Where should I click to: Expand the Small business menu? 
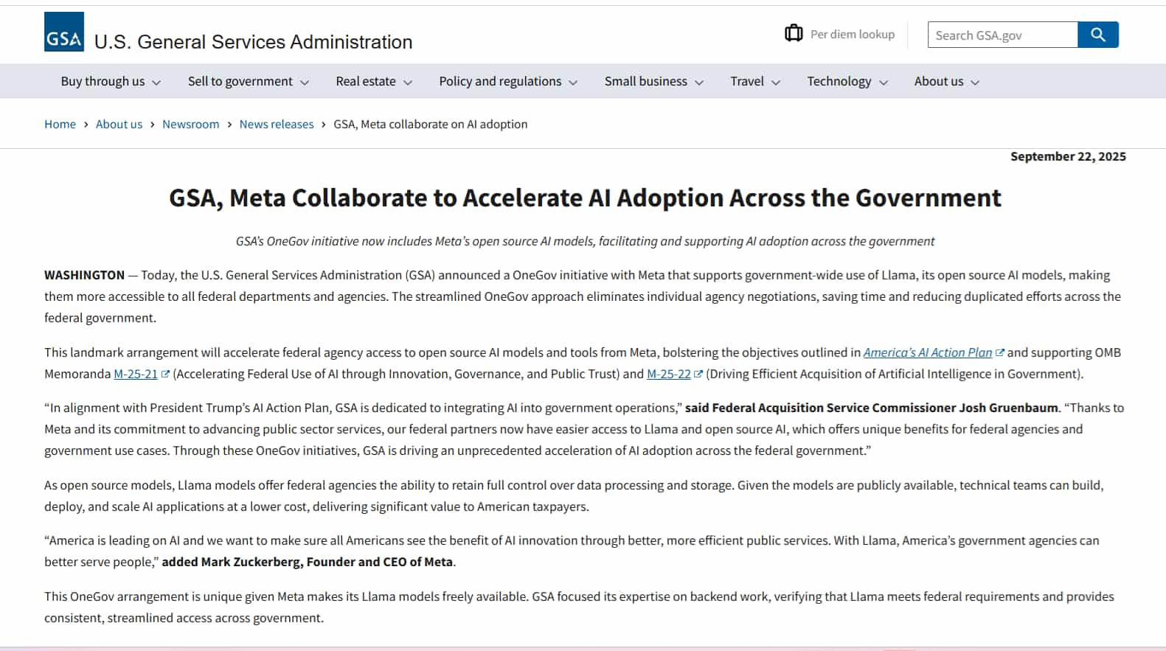pos(653,82)
